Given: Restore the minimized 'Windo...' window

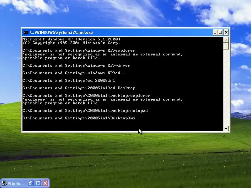Looking at the screenshot, I should (x=31, y=183).
